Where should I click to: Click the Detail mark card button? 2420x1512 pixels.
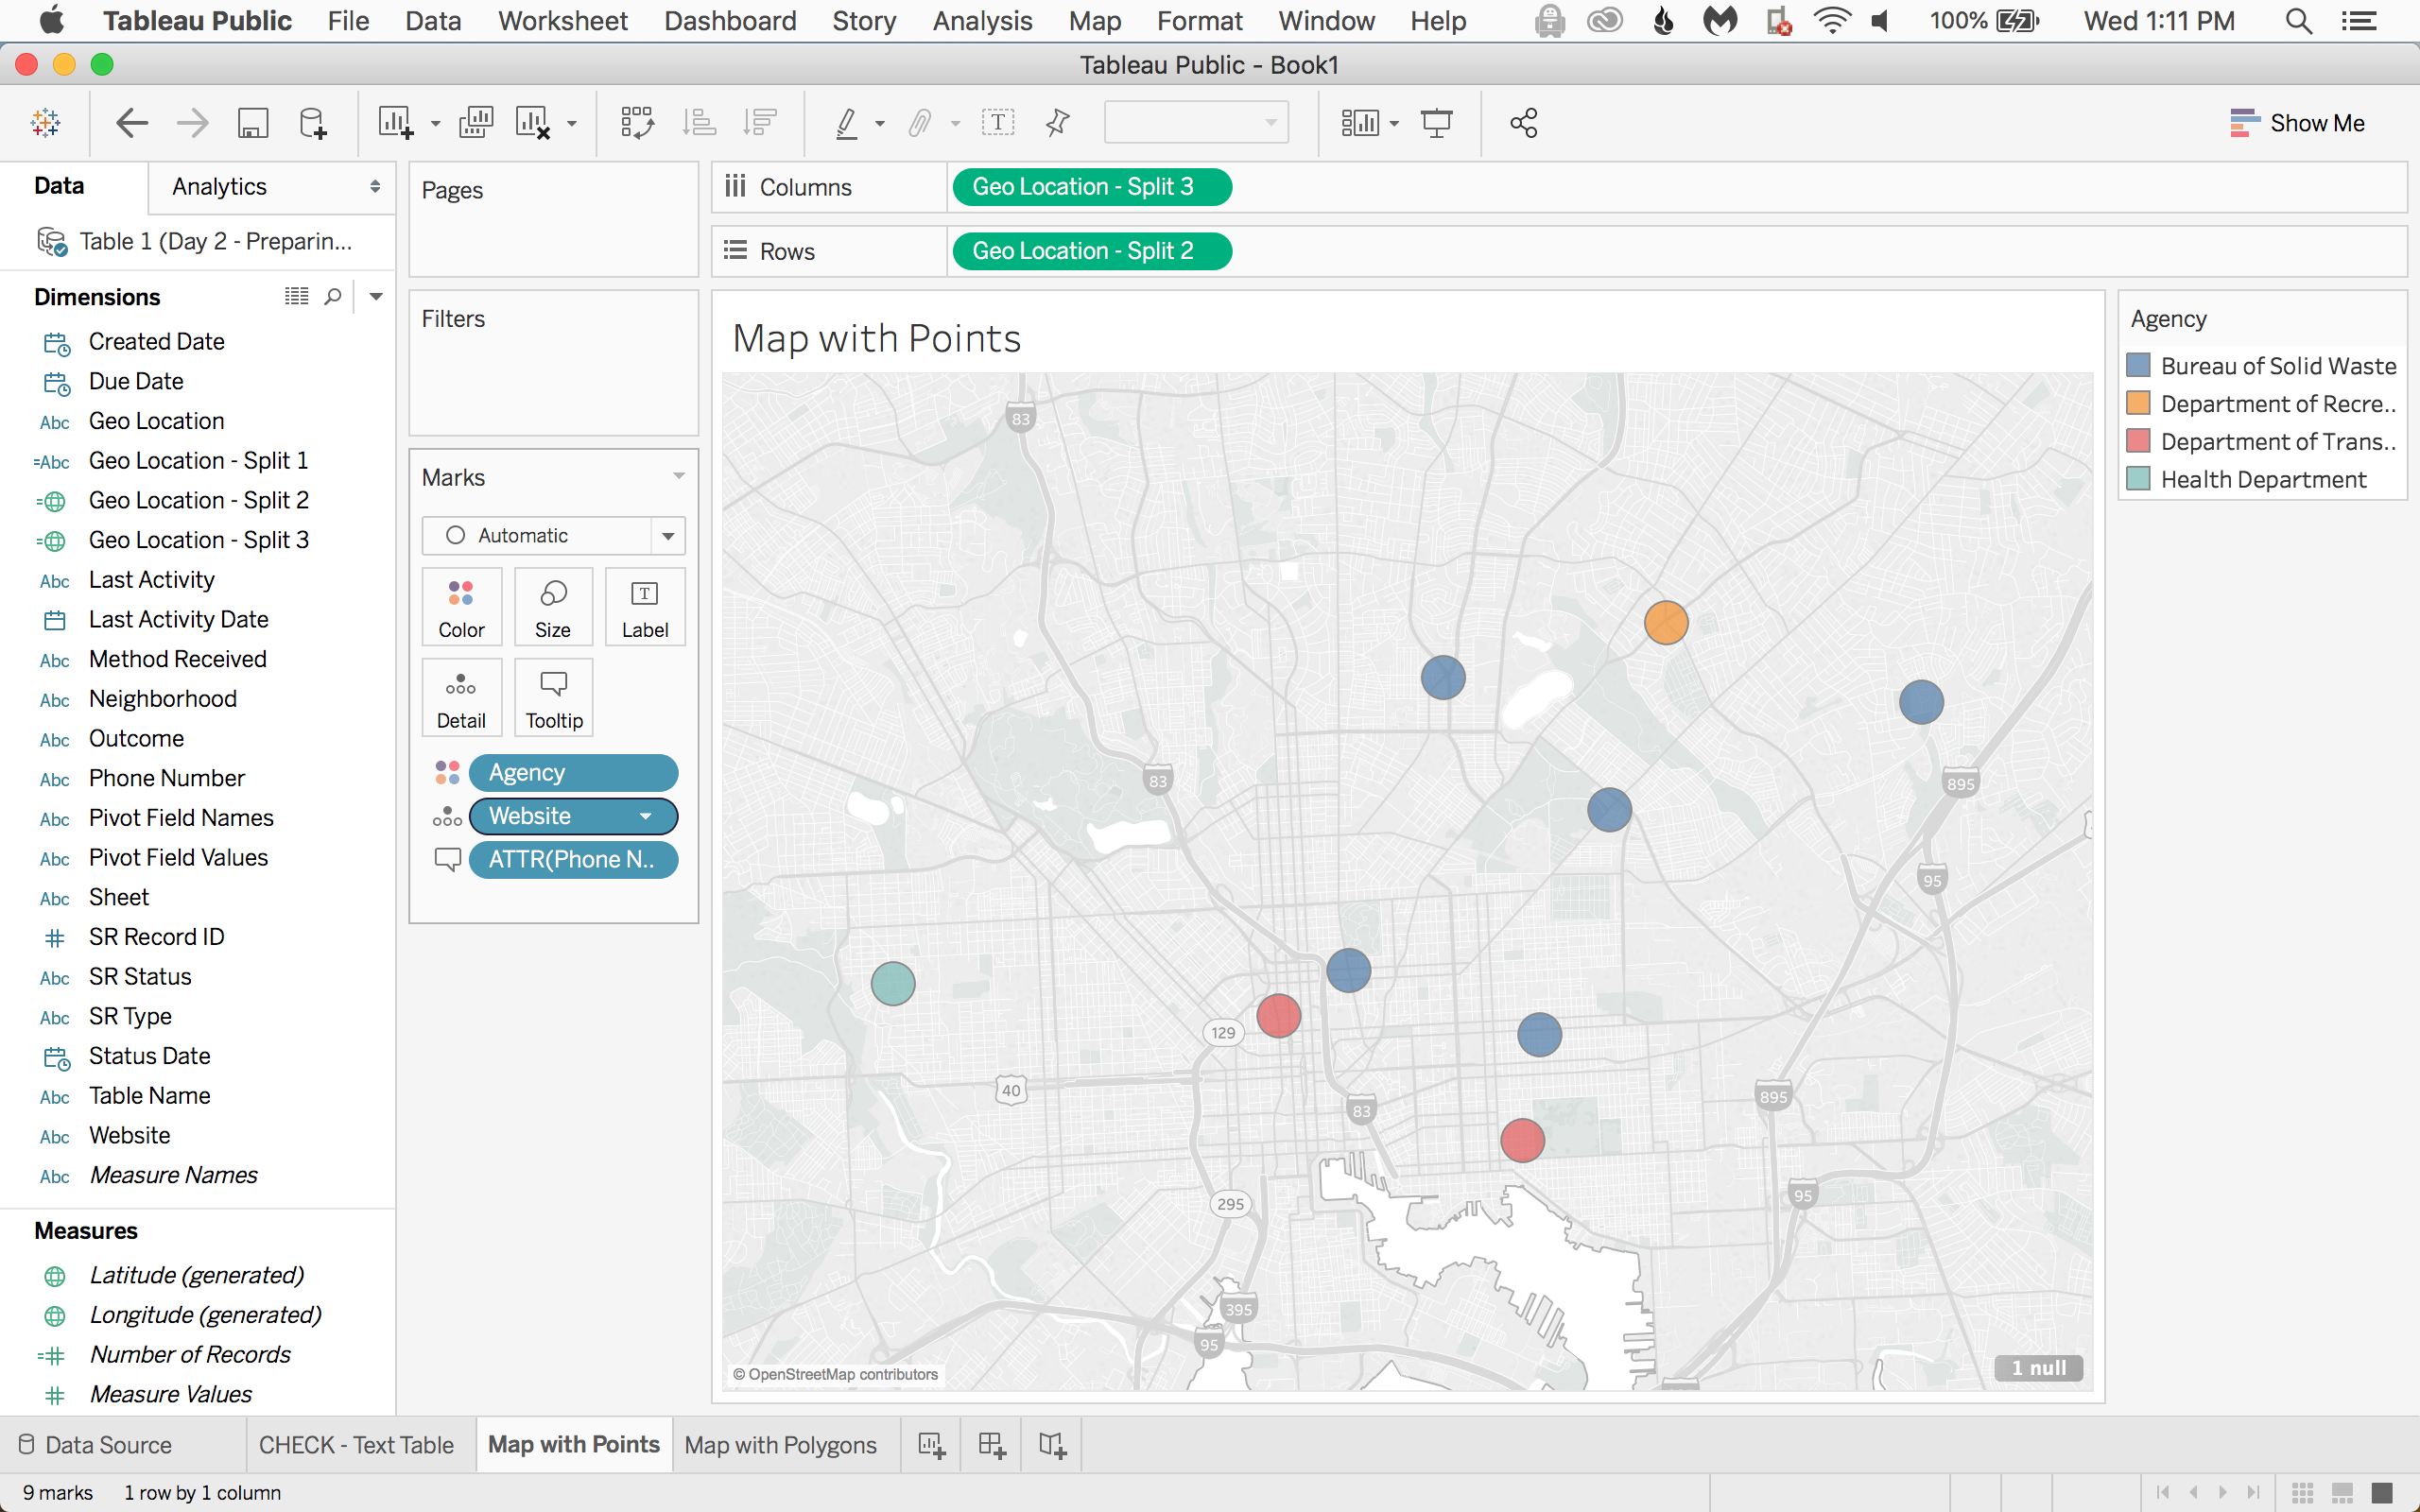coord(461,698)
